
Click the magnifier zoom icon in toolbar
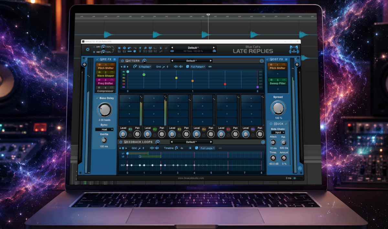[x=145, y=48]
